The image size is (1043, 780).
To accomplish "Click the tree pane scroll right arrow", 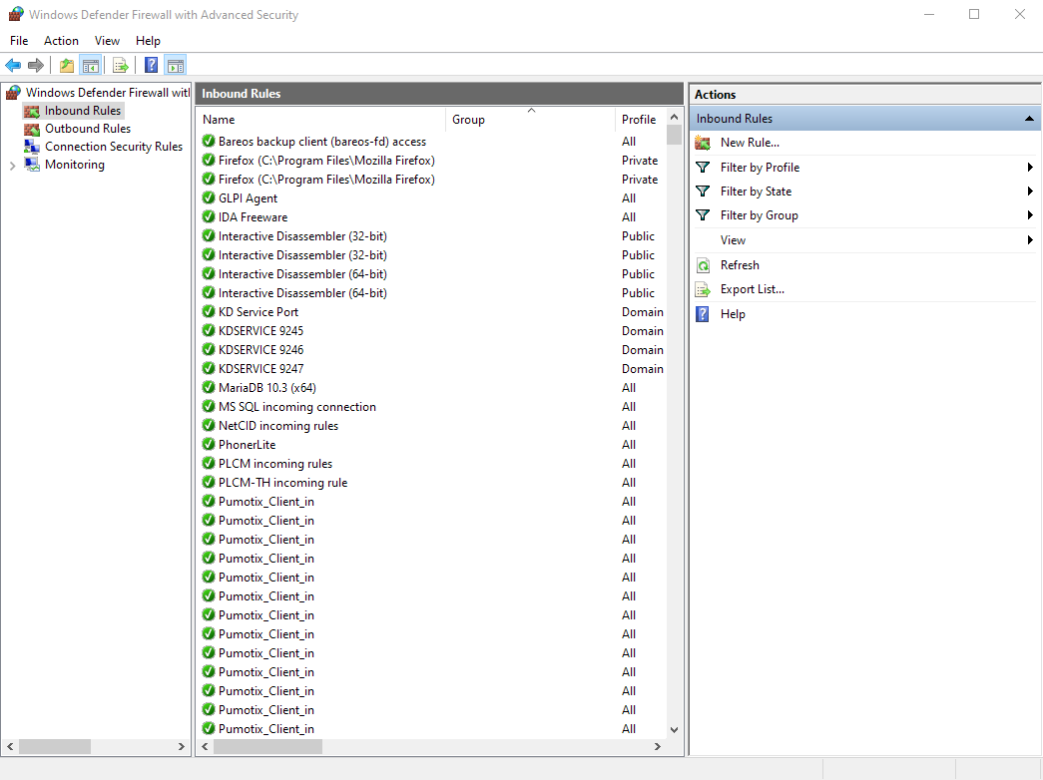I will [181, 747].
